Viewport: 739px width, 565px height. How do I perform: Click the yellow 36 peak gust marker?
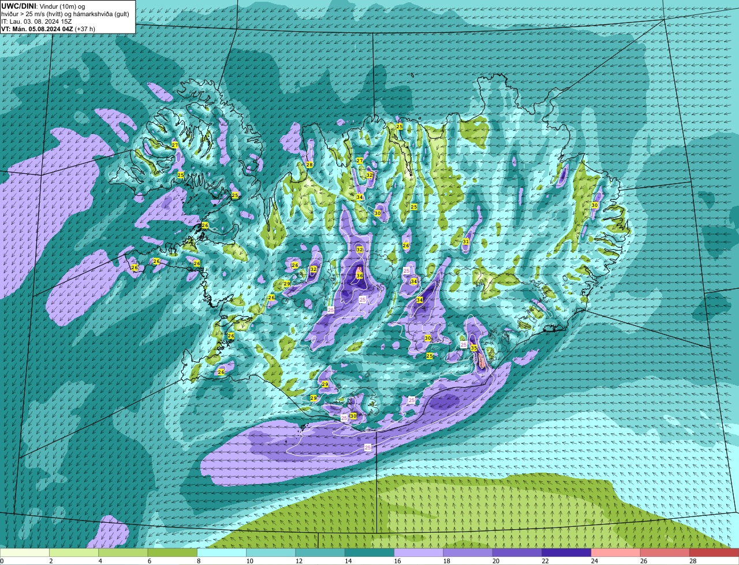click(359, 276)
